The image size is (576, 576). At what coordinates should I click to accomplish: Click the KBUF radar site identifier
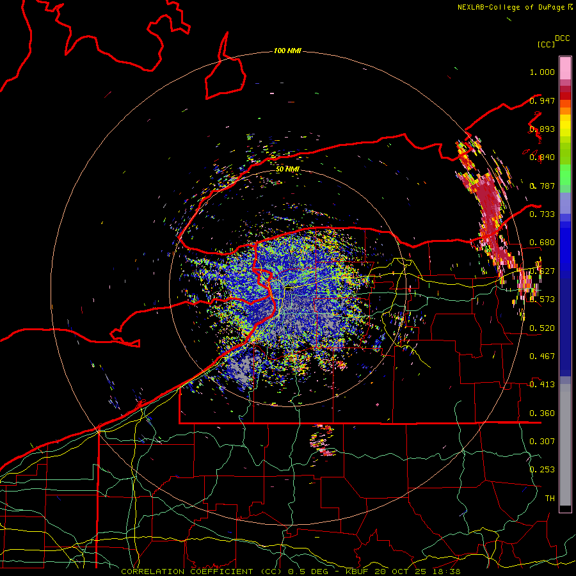358,572
